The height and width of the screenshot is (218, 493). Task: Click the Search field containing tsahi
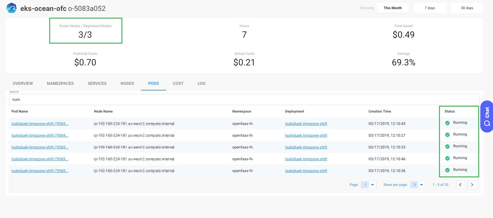tap(244, 100)
